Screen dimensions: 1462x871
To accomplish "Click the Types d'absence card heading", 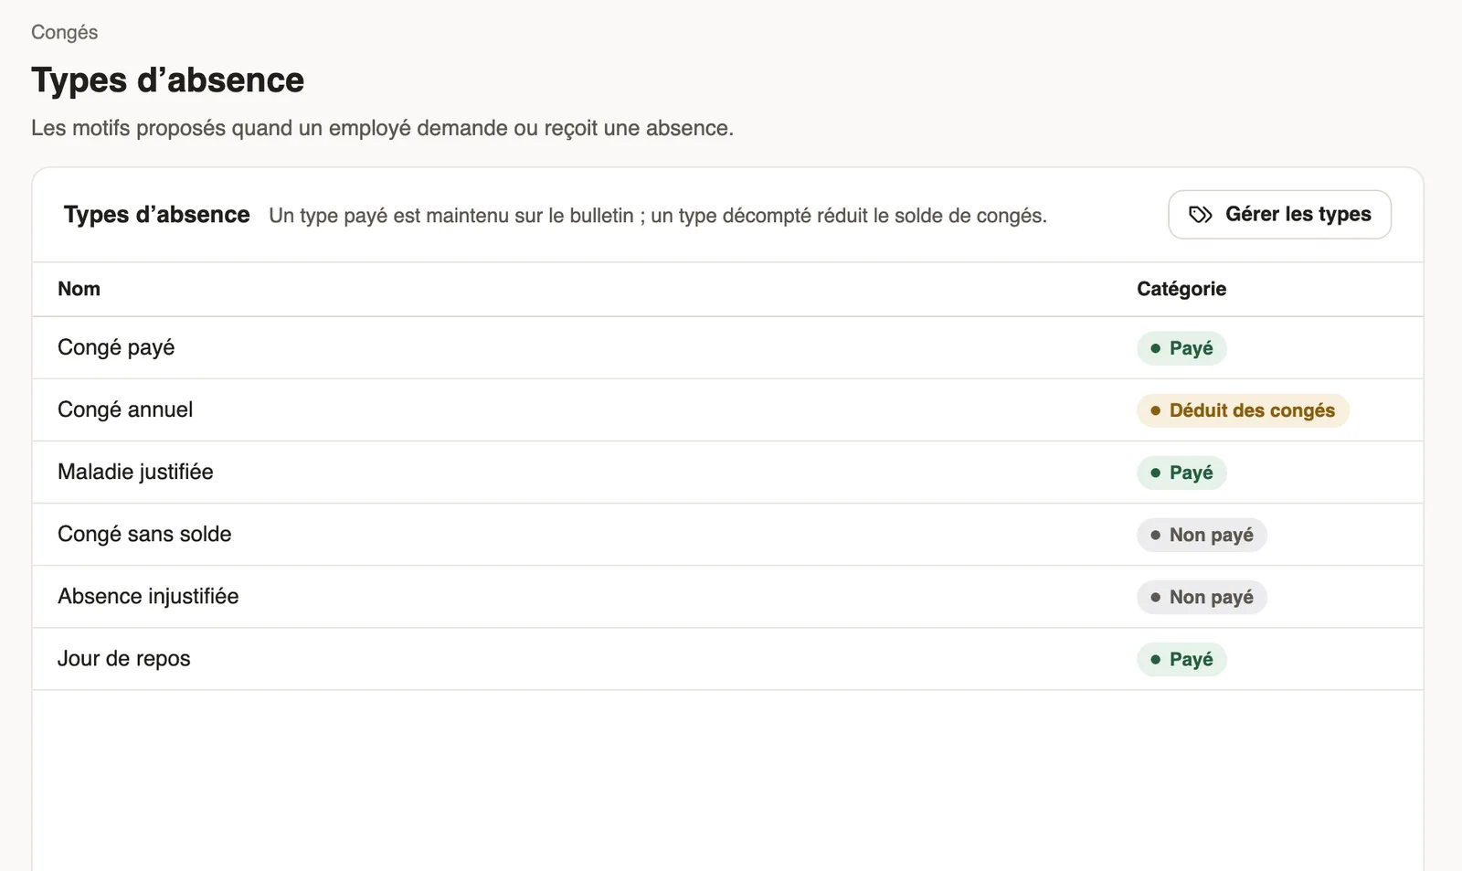I will (x=156, y=215).
